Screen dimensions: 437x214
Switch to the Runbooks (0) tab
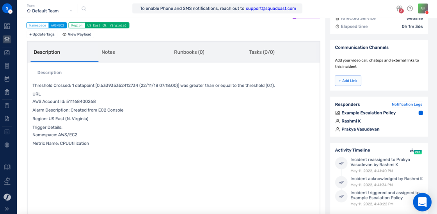[x=189, y=52]
